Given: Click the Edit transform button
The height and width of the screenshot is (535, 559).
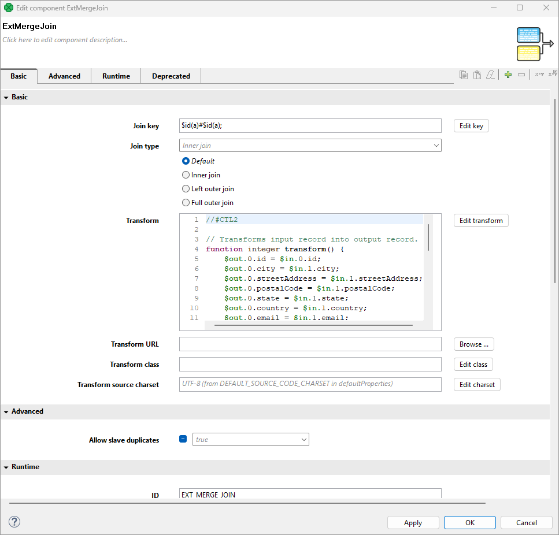Looking at the screenshot, I should coord(480,220).
